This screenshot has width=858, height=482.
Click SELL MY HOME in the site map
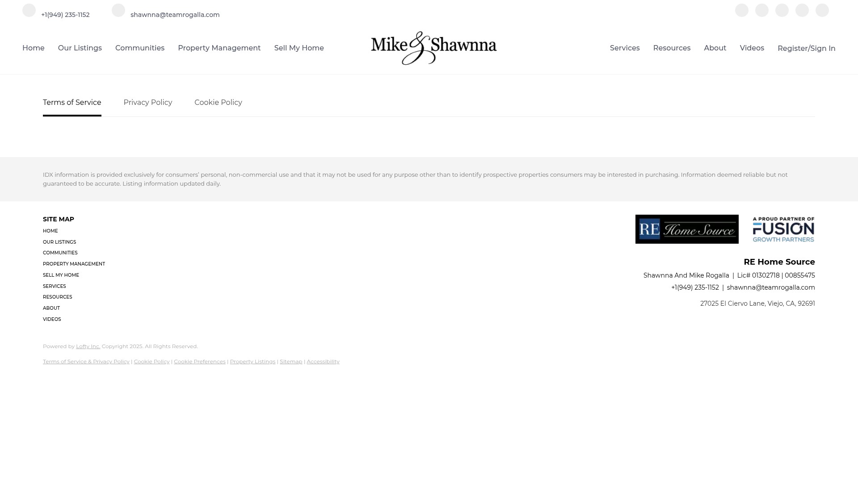(61, 275)
